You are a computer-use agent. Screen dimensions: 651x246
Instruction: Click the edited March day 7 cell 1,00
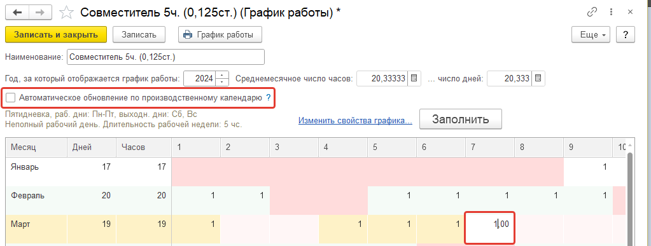click(x=490, y=228)
